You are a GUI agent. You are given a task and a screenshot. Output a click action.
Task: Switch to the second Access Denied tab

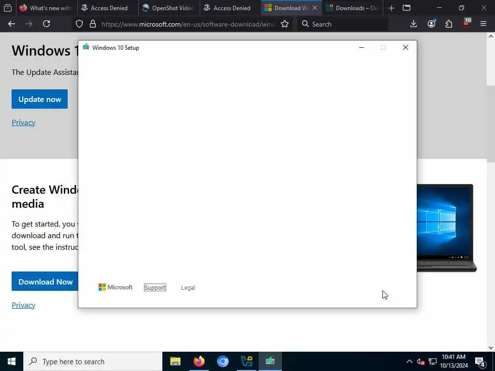point(230,8)
